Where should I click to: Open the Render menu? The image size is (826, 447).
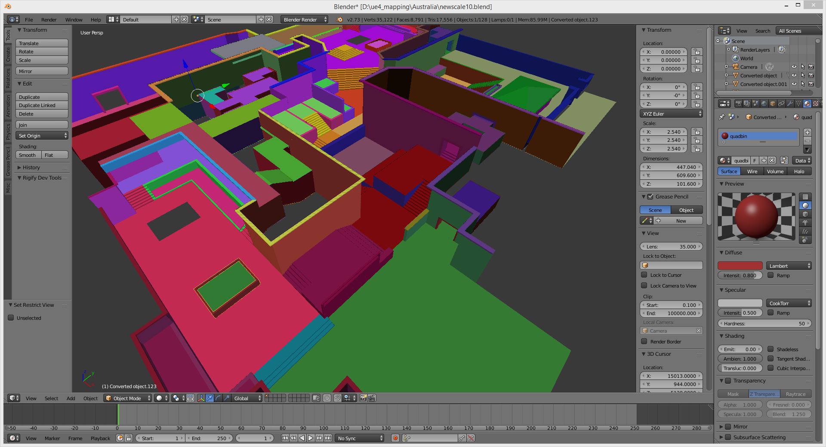pos(49,19)
